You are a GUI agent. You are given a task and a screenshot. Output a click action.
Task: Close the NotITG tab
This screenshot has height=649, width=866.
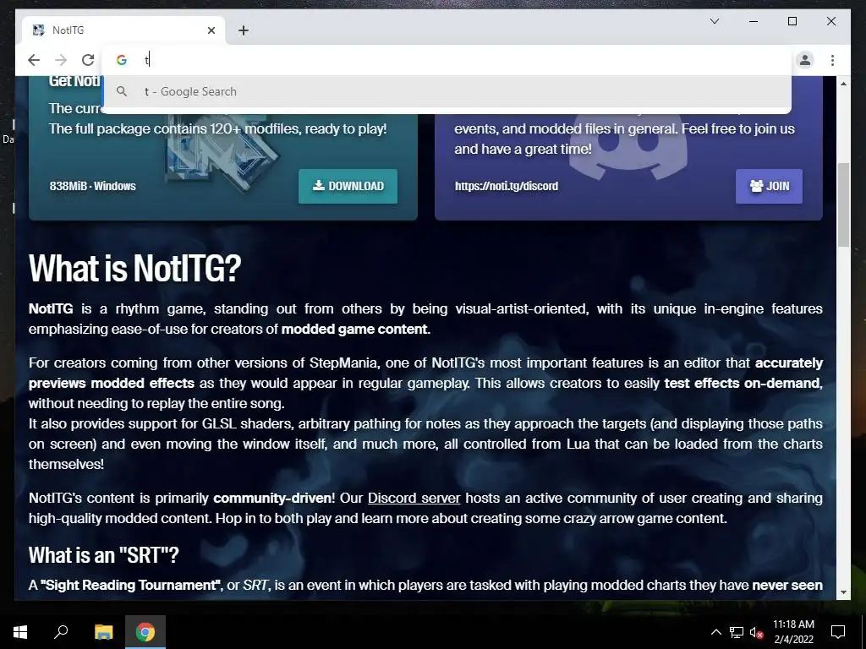click(211, 30)
